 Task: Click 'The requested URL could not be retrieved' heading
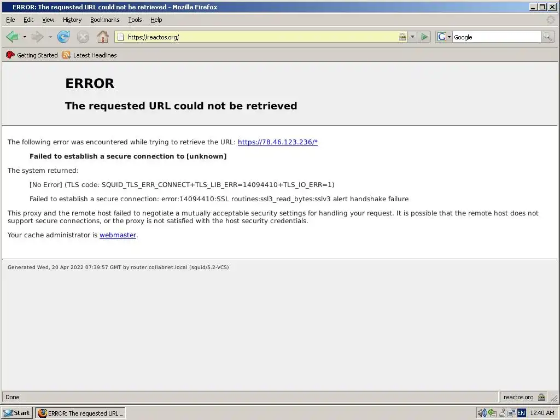point(181,106)
